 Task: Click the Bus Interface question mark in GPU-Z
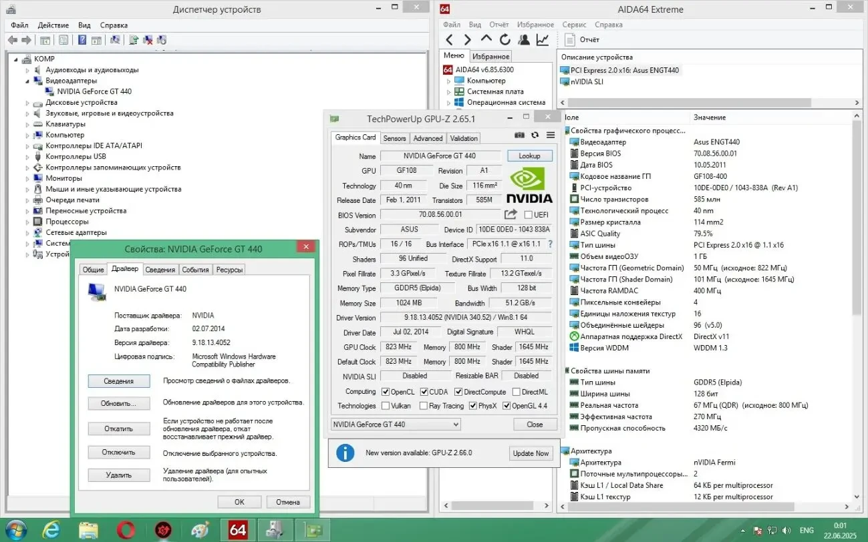pos(550,244)
